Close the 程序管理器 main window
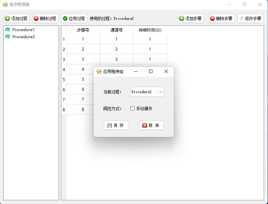268x204 pixels. point(260,4)
